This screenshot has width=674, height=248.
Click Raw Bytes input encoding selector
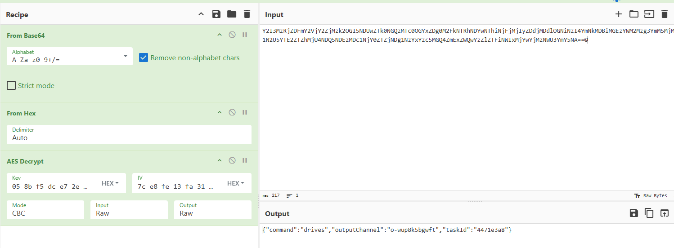click(651, 196)
